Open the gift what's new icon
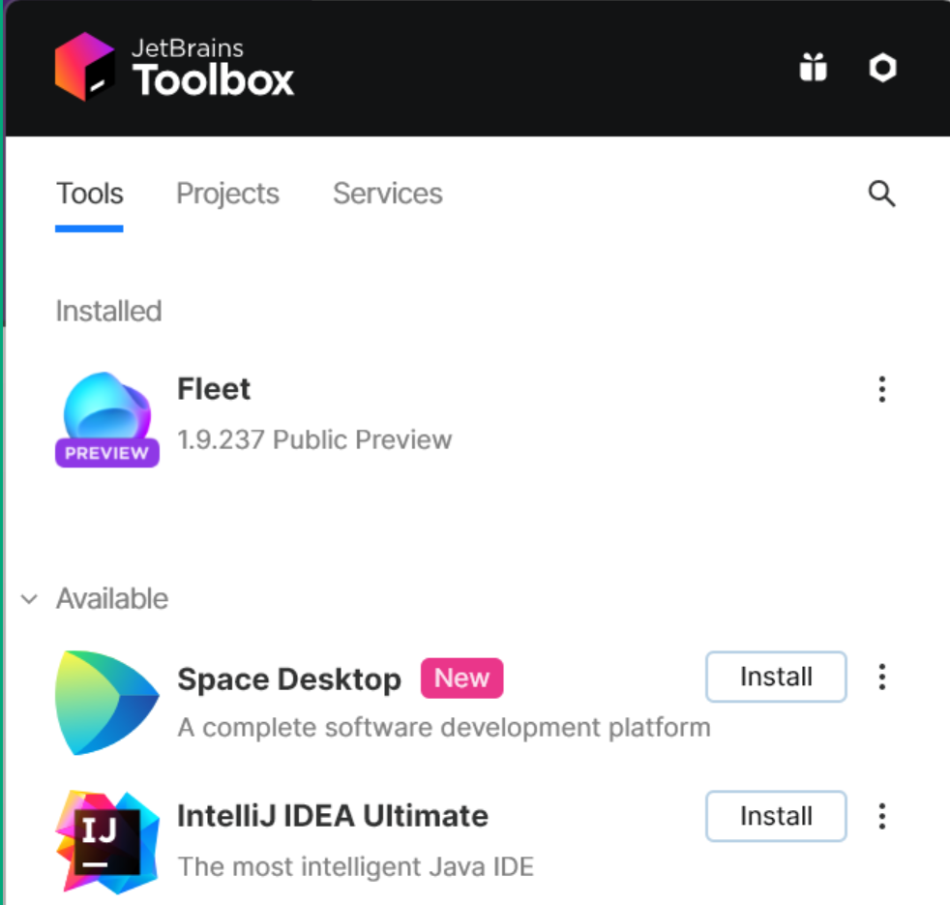Image resolution: width=950 pixels, height=905 pixels. 813,67
